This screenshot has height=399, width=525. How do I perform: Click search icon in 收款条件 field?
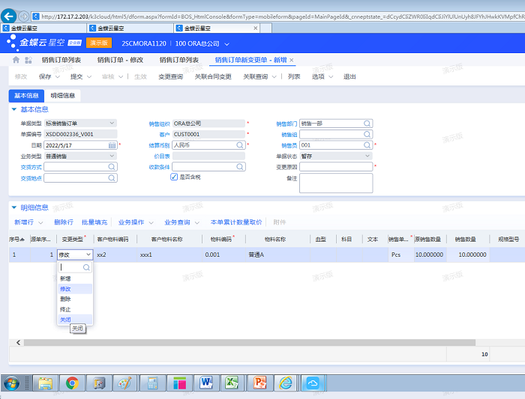click(x=241, y=168)
